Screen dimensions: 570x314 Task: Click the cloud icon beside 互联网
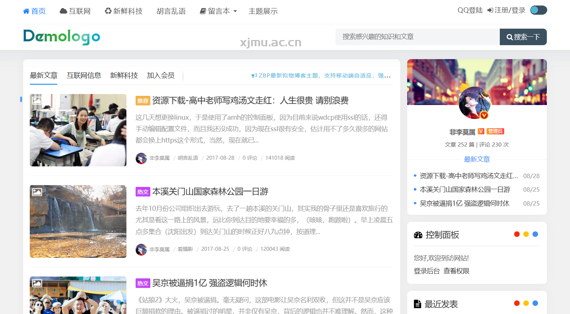point(63,11)
